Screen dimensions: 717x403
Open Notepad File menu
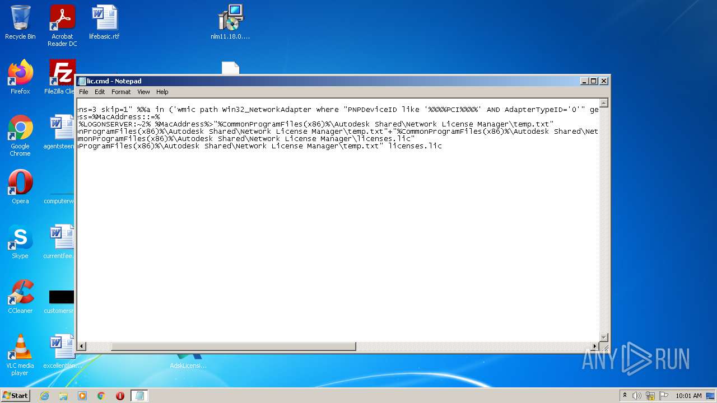point(83,92)
